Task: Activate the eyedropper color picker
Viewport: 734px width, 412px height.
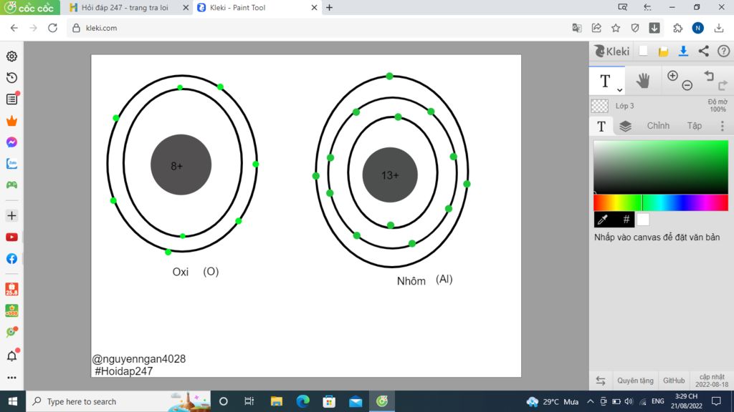Action: pos(604,219)
